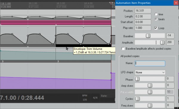Click the Position field showing 16.3.01
This screenshot has height=109, width=179.
click(x=143, y=11)
